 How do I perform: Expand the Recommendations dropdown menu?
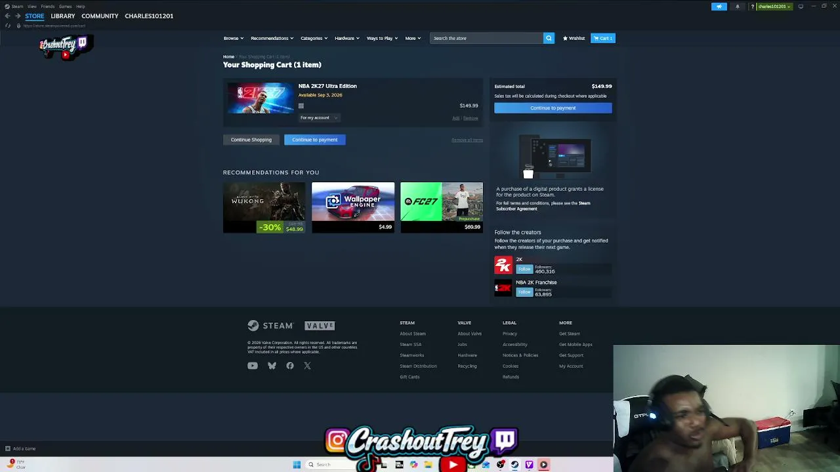click(x=272, y=38)
